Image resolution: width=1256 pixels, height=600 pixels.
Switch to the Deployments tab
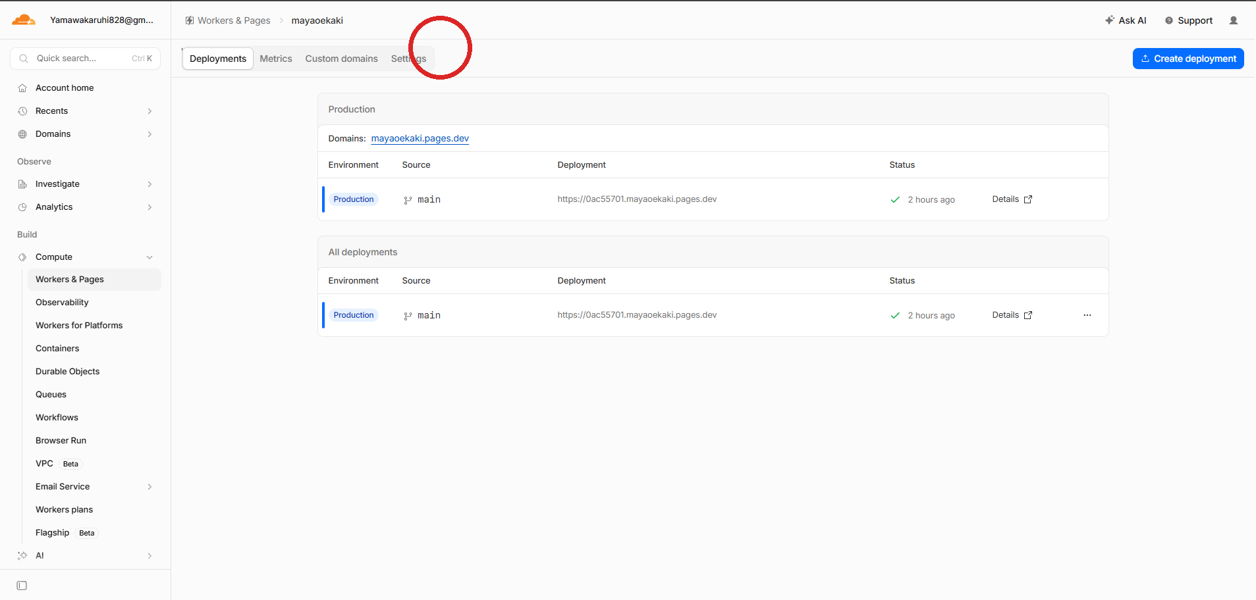[218, 59]
